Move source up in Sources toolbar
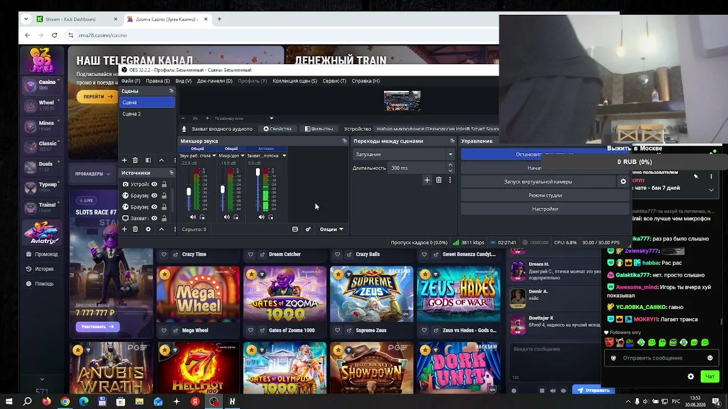Viewport: 728px width, 409px height. tap(162, 229)
